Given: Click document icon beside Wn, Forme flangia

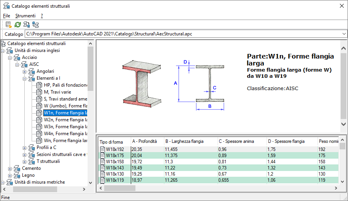Looking at the screenshot, I should point(39,141).
